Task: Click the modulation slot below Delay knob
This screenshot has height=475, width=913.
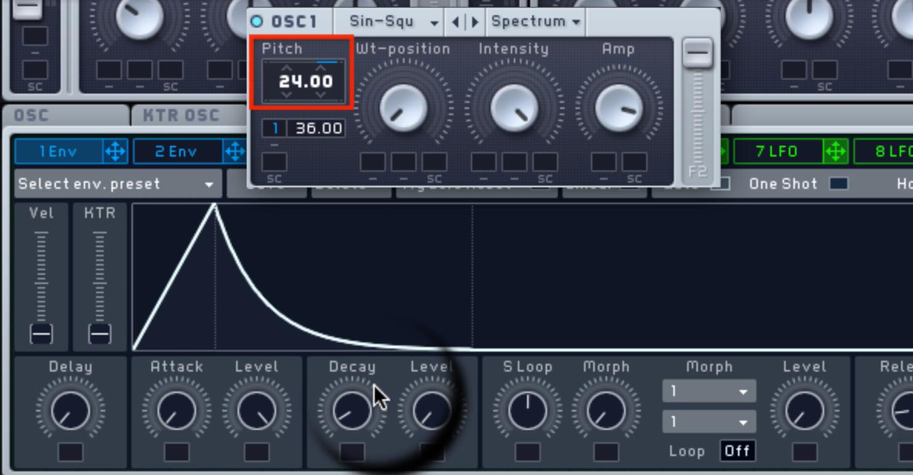Action: point(70,452)
